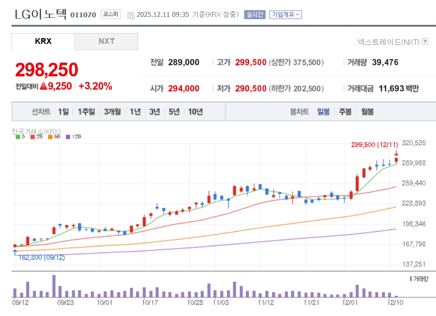Click the 코스피 market badge

click(x=111, y=14)
